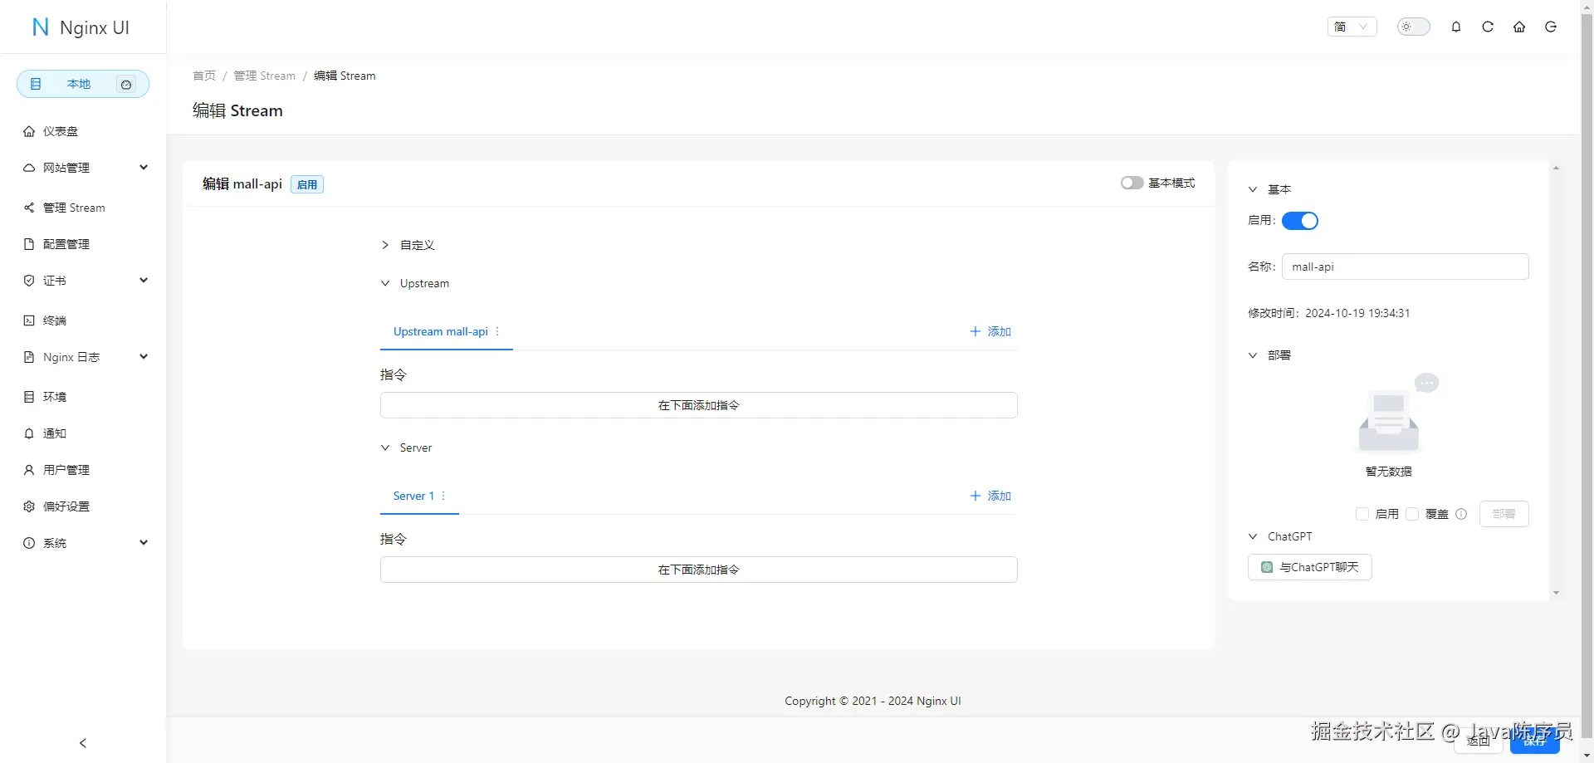This screenshot has width=1594, height=763.
Task: Expand the 证书 submenu
Action: 144,281
